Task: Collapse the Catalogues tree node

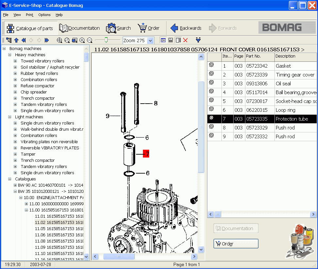Action: point(9,179)
